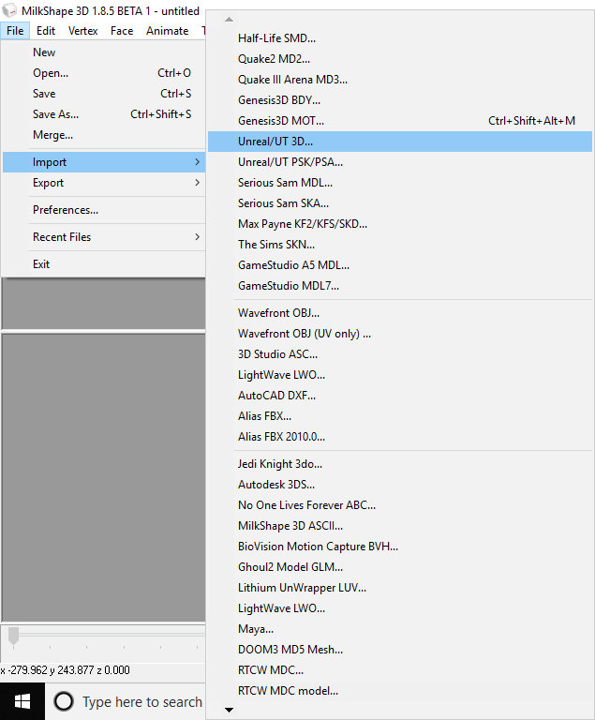The image size is (595, 720).
Task: Import a MilkShape 3D ASCII... file
Action: (x=400, y=526)
